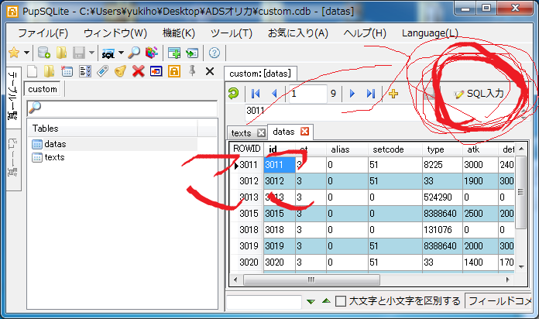Click the setcode column header
The image size is (539, 319).
click(x=388, y=149)
